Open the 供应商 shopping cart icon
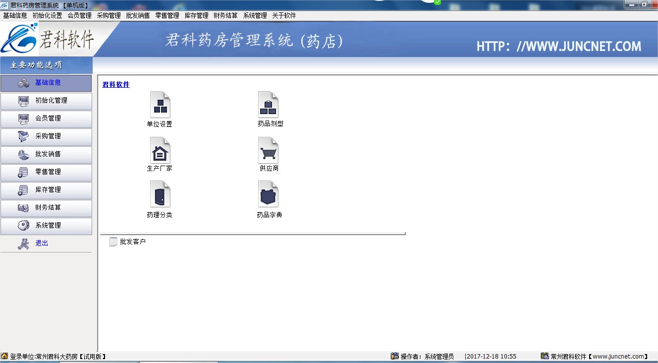 tap(268, 150)
